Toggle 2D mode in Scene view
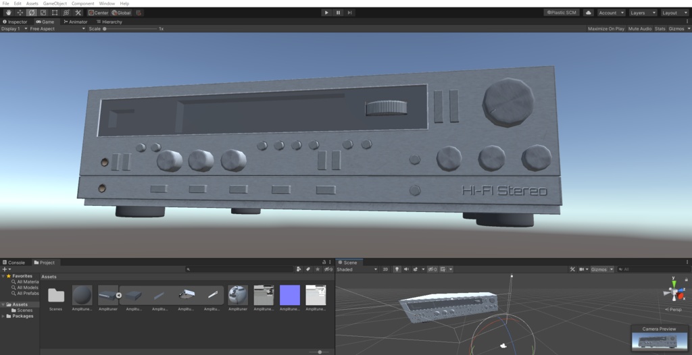The image size is (692, 355). pos(385,269)
